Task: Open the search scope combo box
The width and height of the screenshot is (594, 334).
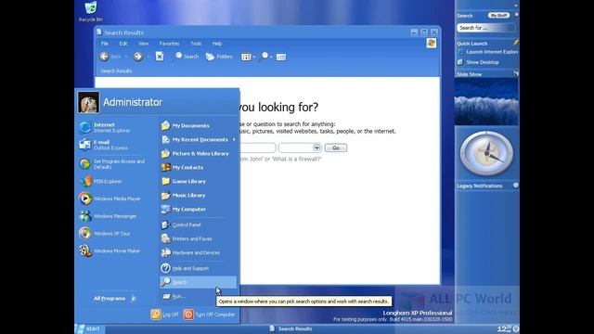Action: coord(300,148)
